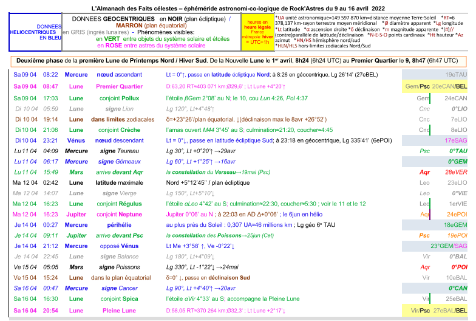Click the 19eTAU cell in the right column
This screenshot has width=476, height=321.
coord(455,74)
